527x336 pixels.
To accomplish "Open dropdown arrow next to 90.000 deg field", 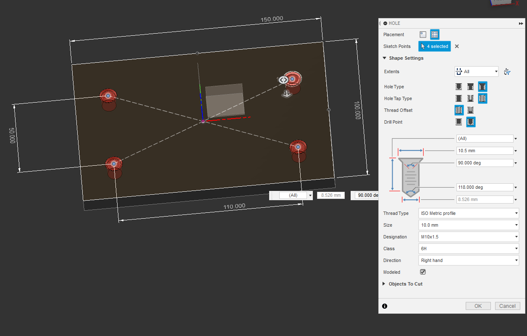I will pyautogui.click(x=516, y=163).
